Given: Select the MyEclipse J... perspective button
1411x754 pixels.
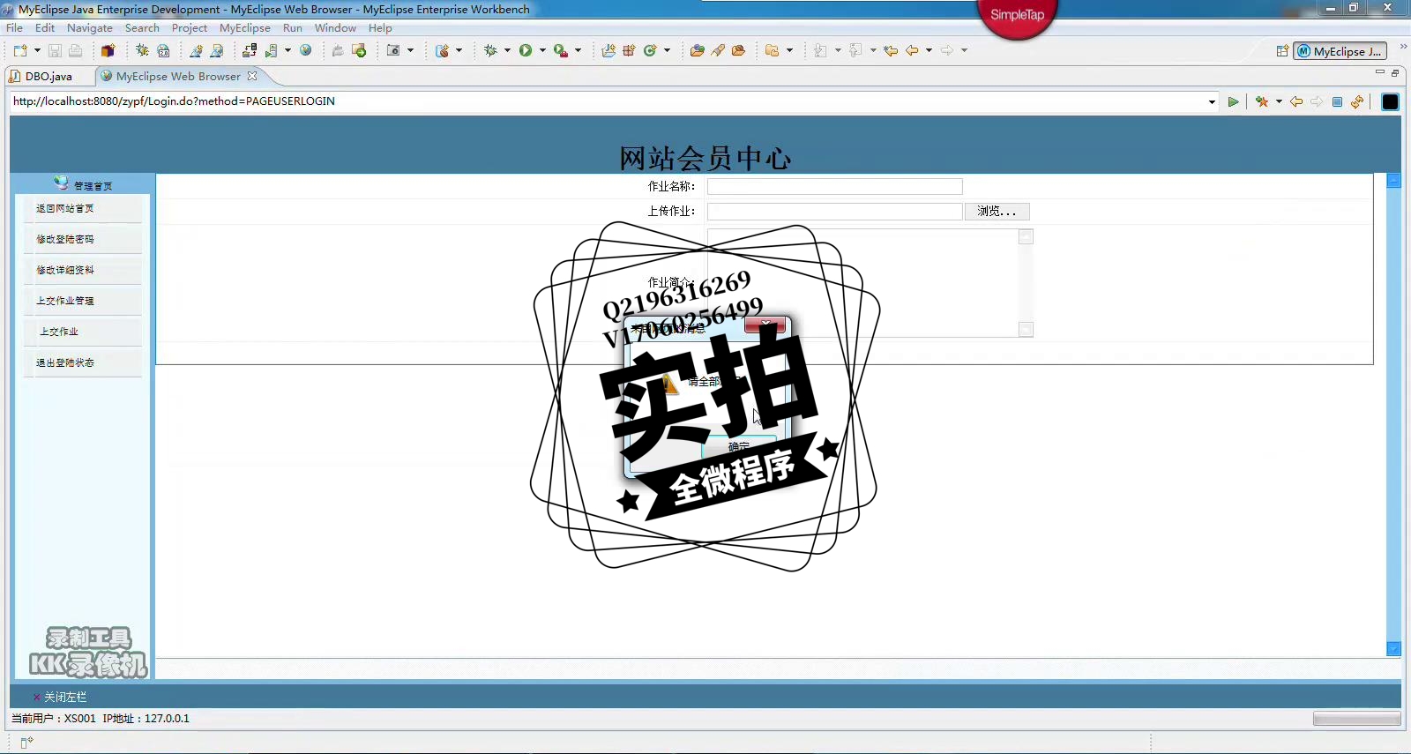Looking at the screenshot, I should (1340, 51).
